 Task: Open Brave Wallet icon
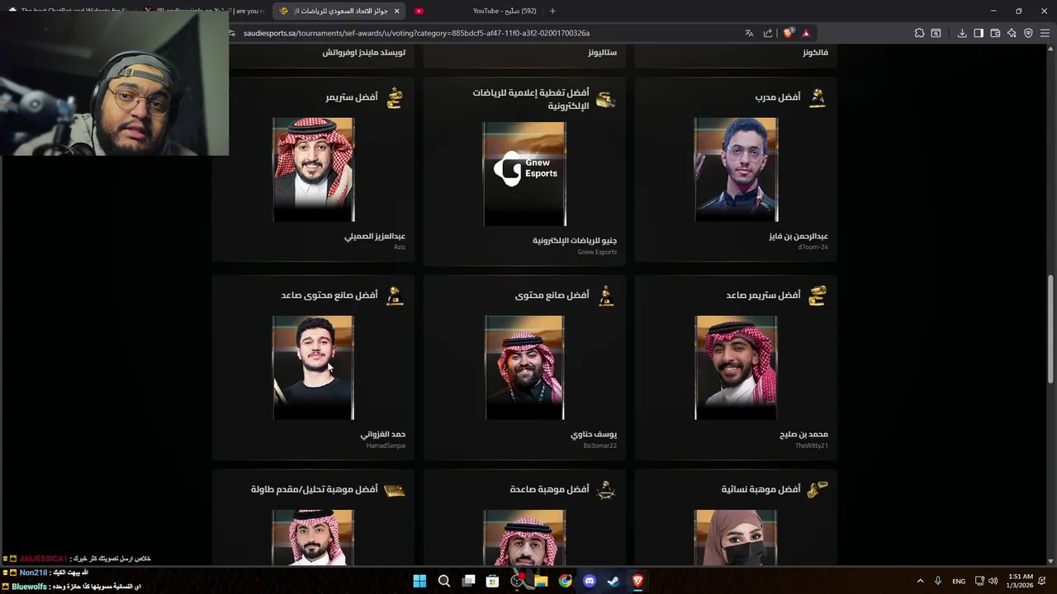point(995,33)
